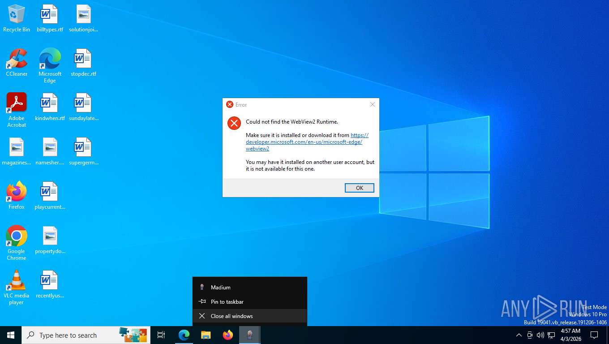Viewport: 609px width, 344px height.
Task: Click the Meet Now tray icon
Action: [530, 335]
